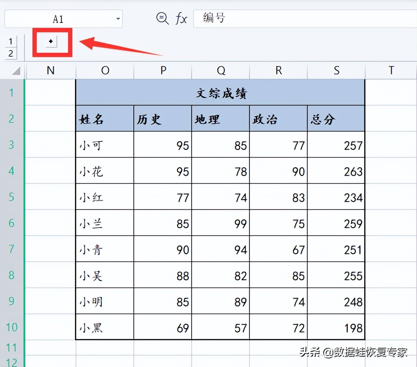Click total score cell 248
The width and height of the screenshot is (417, 367).
coord(336,301)
